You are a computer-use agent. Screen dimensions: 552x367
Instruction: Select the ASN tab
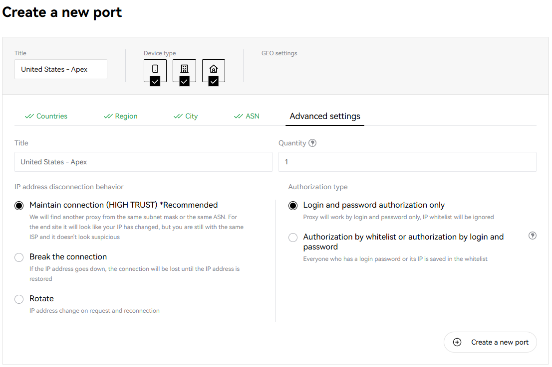click(247, 116)
